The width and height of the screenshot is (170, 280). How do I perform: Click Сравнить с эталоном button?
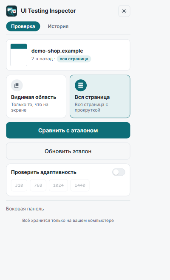(68, 130)
